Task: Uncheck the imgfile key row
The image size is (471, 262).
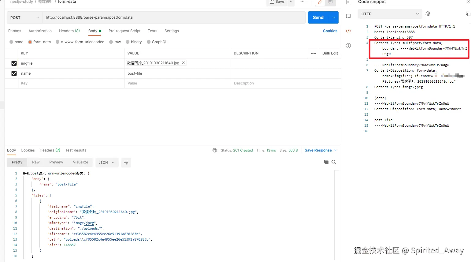Action: [14, 63]
